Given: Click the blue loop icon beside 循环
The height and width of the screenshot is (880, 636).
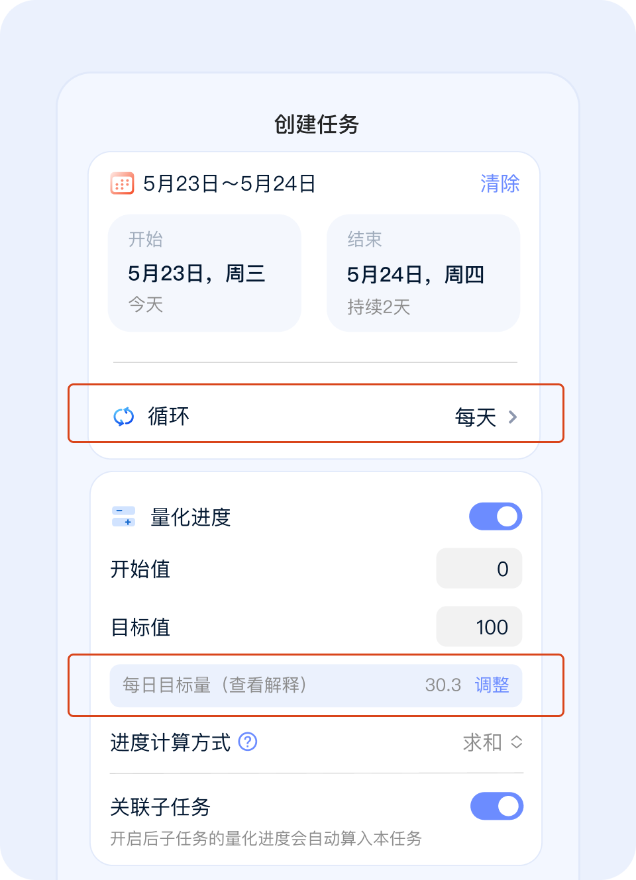Looking at the screenshot, I should click(x=124, y=416).
